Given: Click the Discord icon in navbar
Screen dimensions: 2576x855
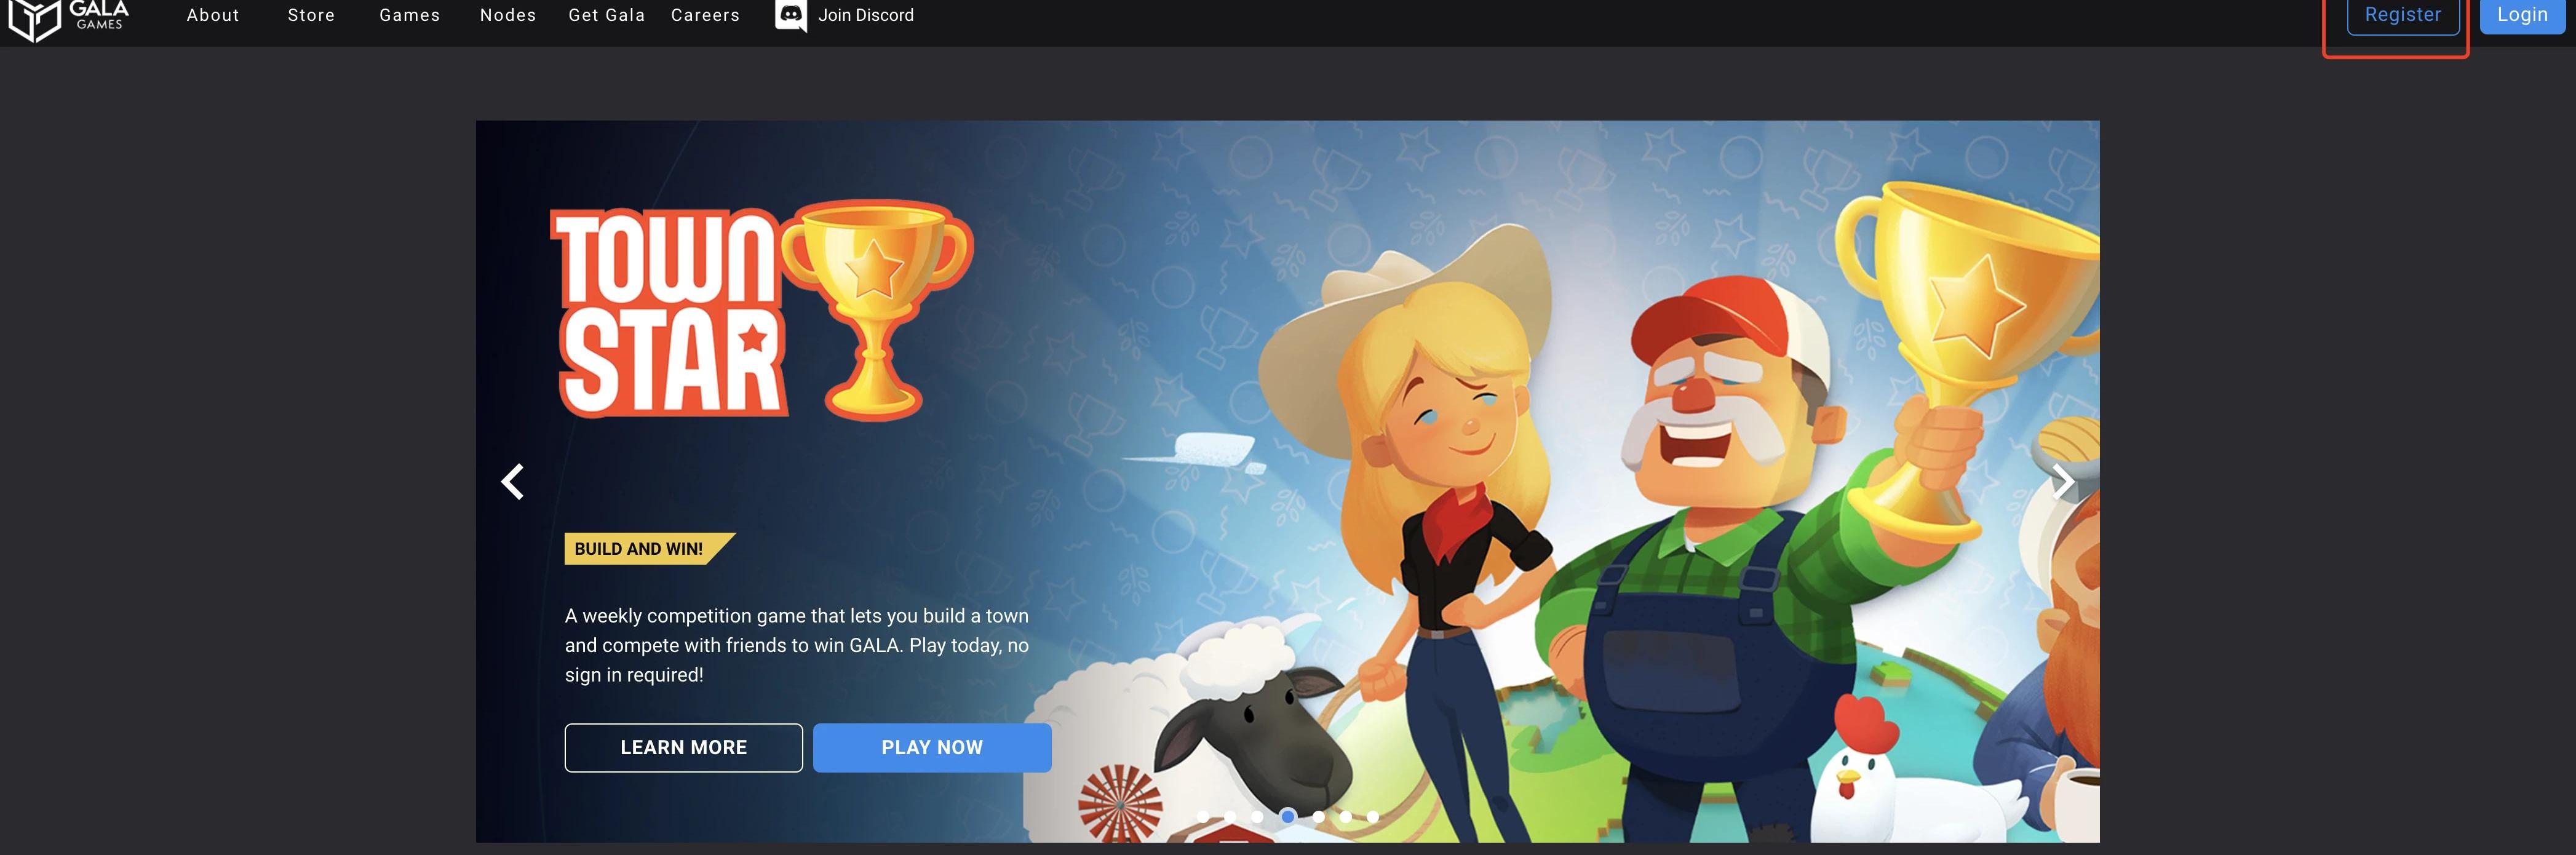Looking at the screenshot, I should pos(791,15).
